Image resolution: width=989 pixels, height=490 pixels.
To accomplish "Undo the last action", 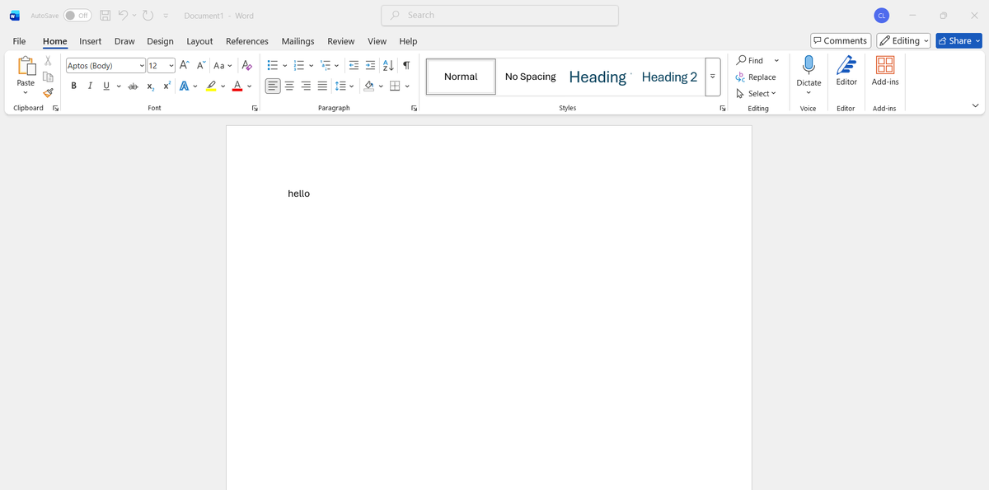I will click(124, 16).
